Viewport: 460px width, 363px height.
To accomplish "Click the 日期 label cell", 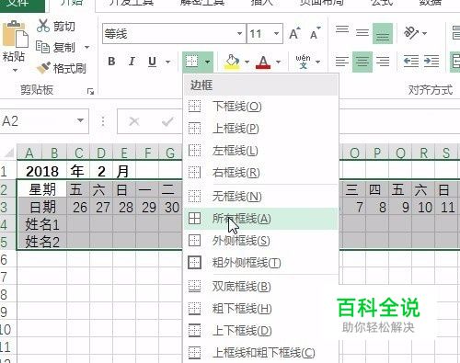I will click(42, 207).
